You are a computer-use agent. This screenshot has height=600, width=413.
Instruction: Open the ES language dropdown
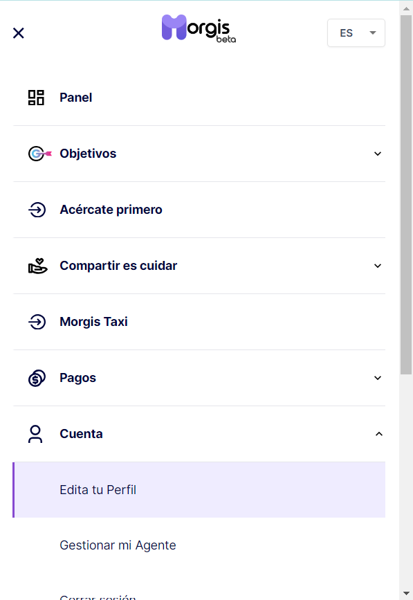[356, 33]
